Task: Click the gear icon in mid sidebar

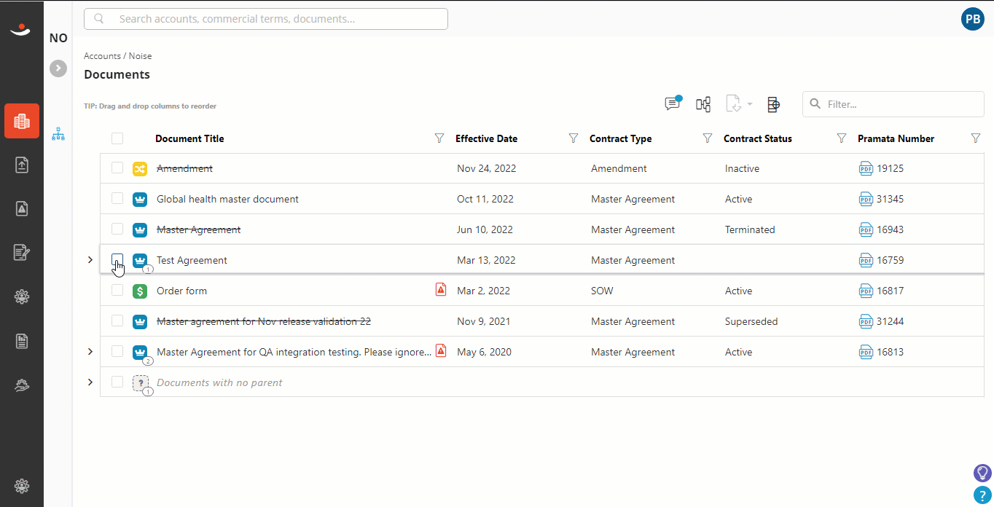Action: pos(22,296)
